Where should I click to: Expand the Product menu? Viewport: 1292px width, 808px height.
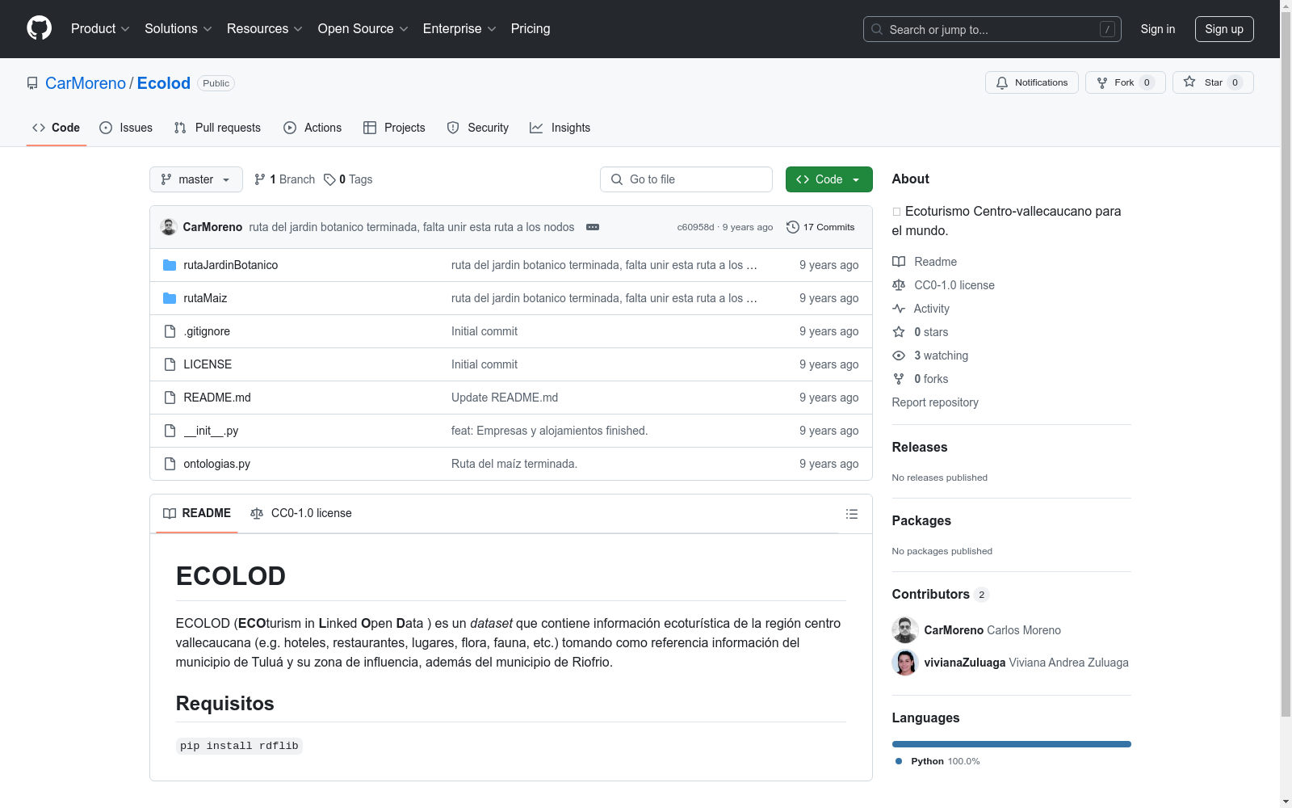[100, 28]
